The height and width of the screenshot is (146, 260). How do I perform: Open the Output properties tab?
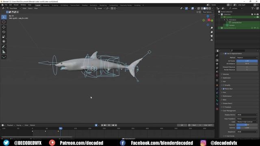[x=217, y=64]
